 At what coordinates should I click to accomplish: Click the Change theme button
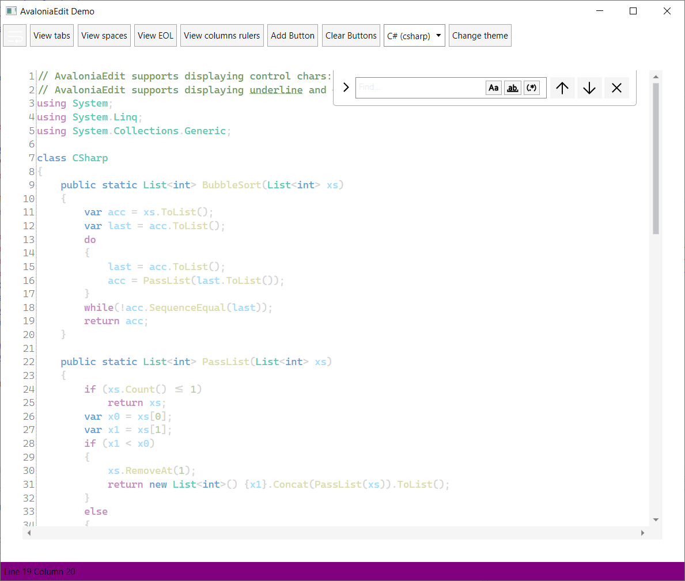(x=480, y=35)
